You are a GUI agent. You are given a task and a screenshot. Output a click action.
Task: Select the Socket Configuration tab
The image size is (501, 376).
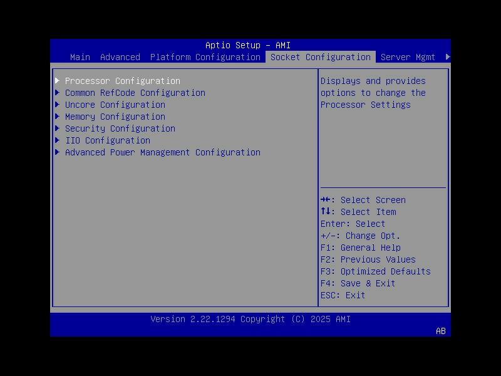pos(320,57)
